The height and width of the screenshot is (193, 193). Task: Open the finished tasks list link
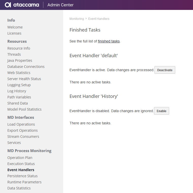coord(109,41)
